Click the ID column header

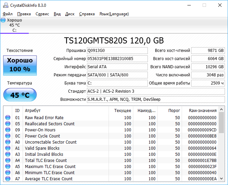tap(17, 111)
